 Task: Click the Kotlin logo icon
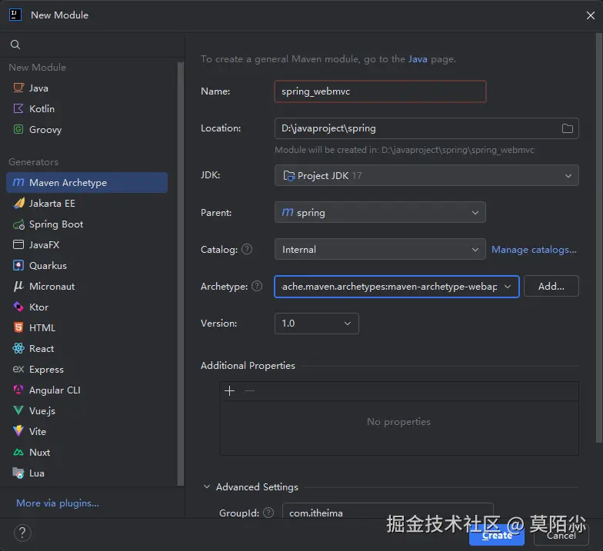pos(18,108)
